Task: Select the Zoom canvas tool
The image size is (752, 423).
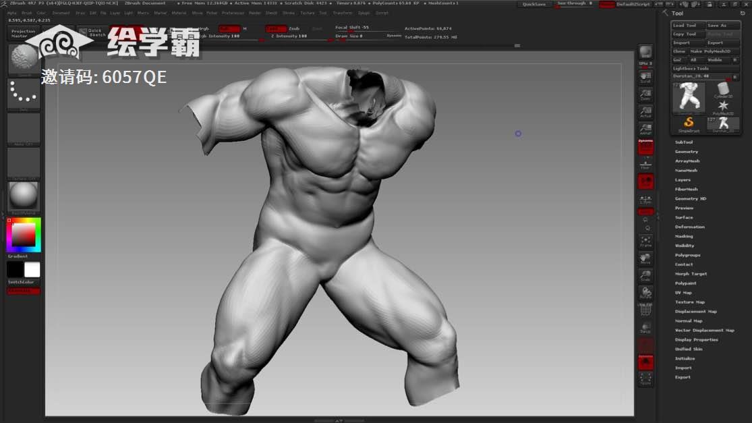Action: tap(645, 94)
